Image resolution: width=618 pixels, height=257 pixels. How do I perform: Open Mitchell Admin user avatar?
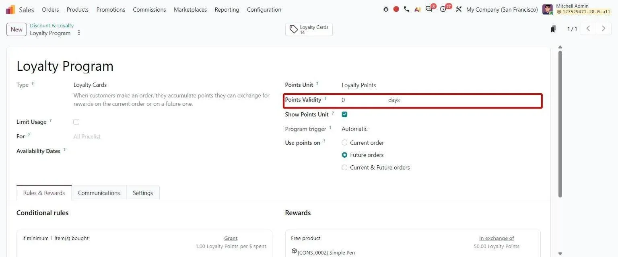pos(548,9)
